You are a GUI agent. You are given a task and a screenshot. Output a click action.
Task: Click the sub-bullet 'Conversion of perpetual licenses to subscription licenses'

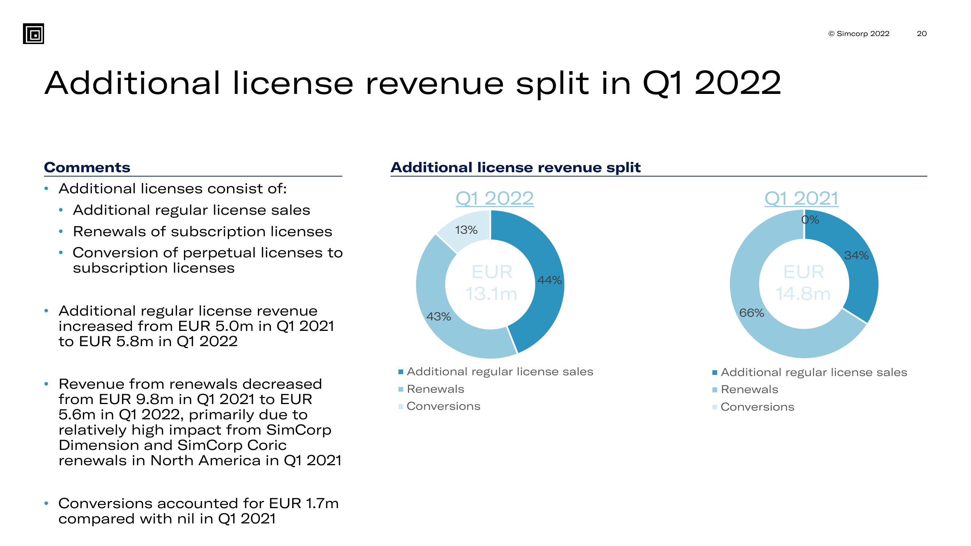pyautogui.click(x=208, y=260)
